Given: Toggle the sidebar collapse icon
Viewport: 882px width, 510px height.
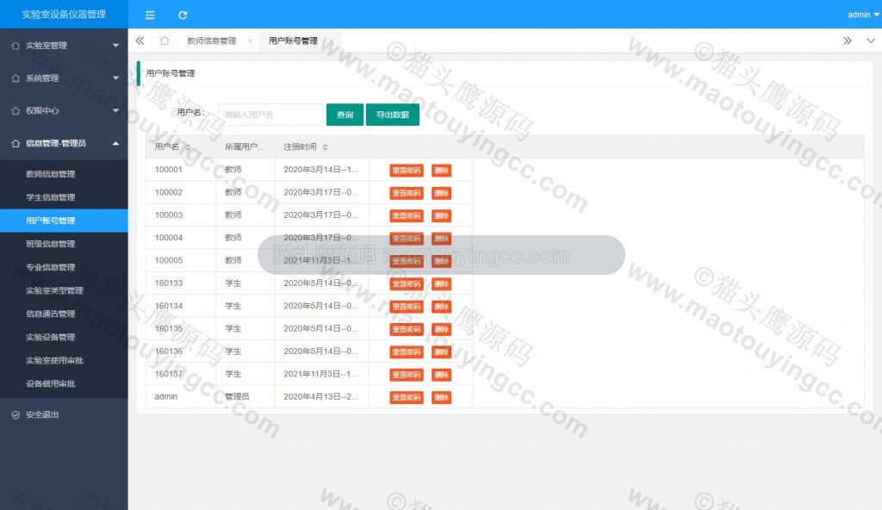Looking at the screenshot, I should point(150,16).
